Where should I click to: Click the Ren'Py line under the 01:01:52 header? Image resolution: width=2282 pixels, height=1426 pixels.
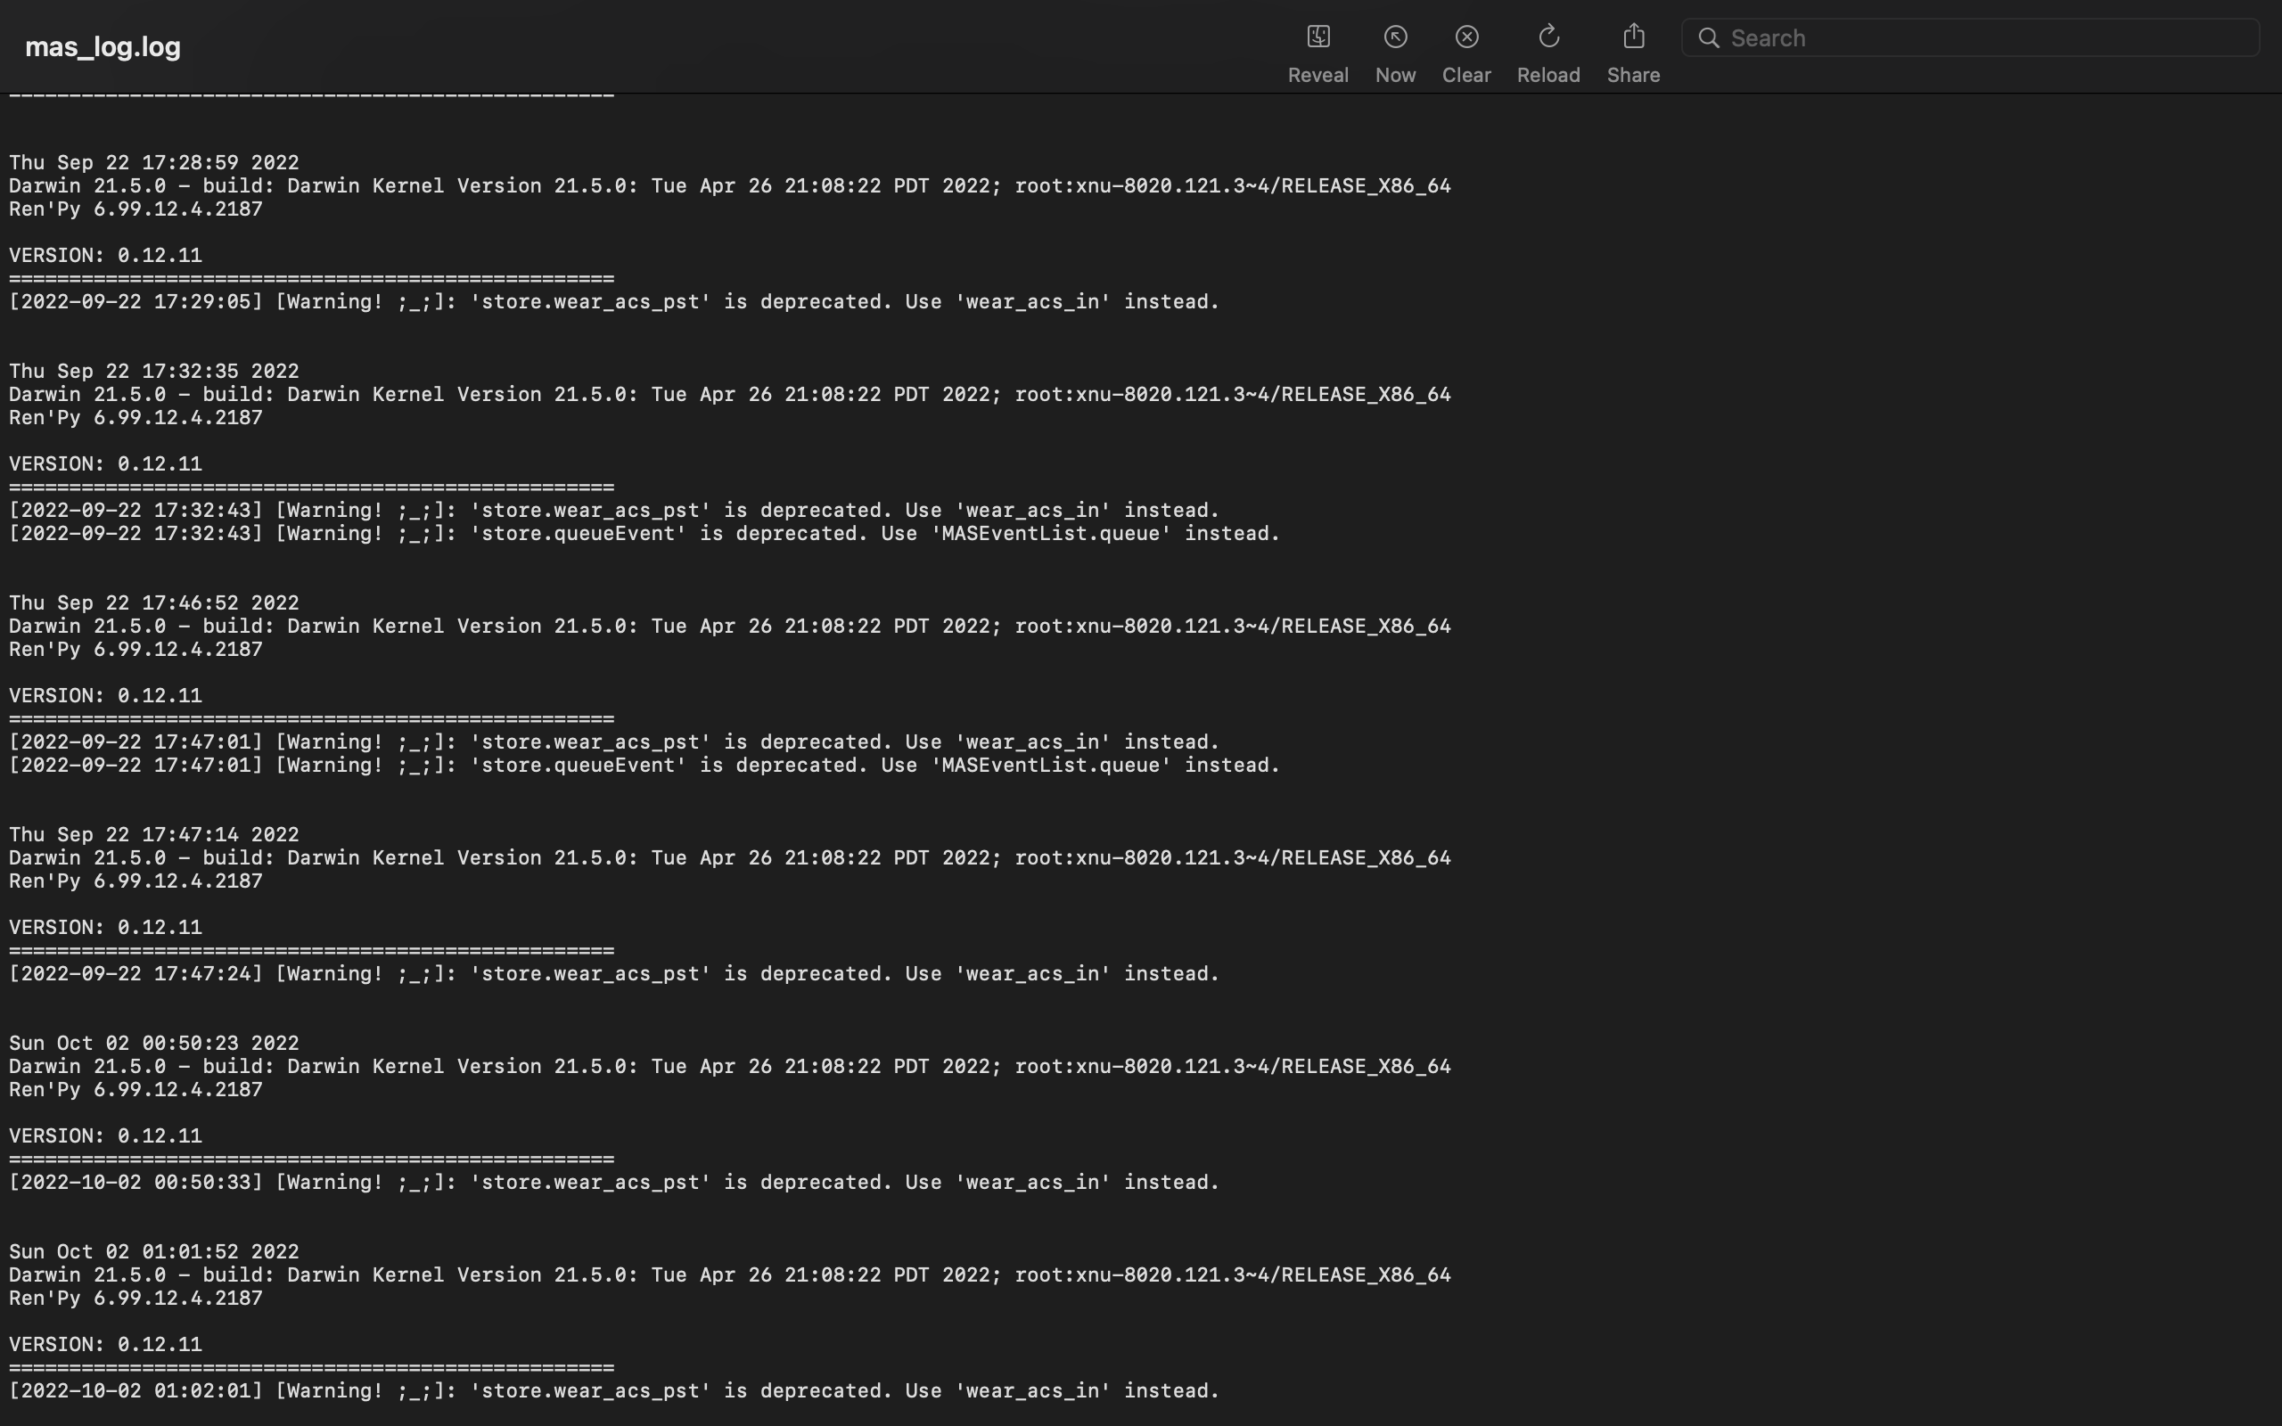[x=135, y=1298]
